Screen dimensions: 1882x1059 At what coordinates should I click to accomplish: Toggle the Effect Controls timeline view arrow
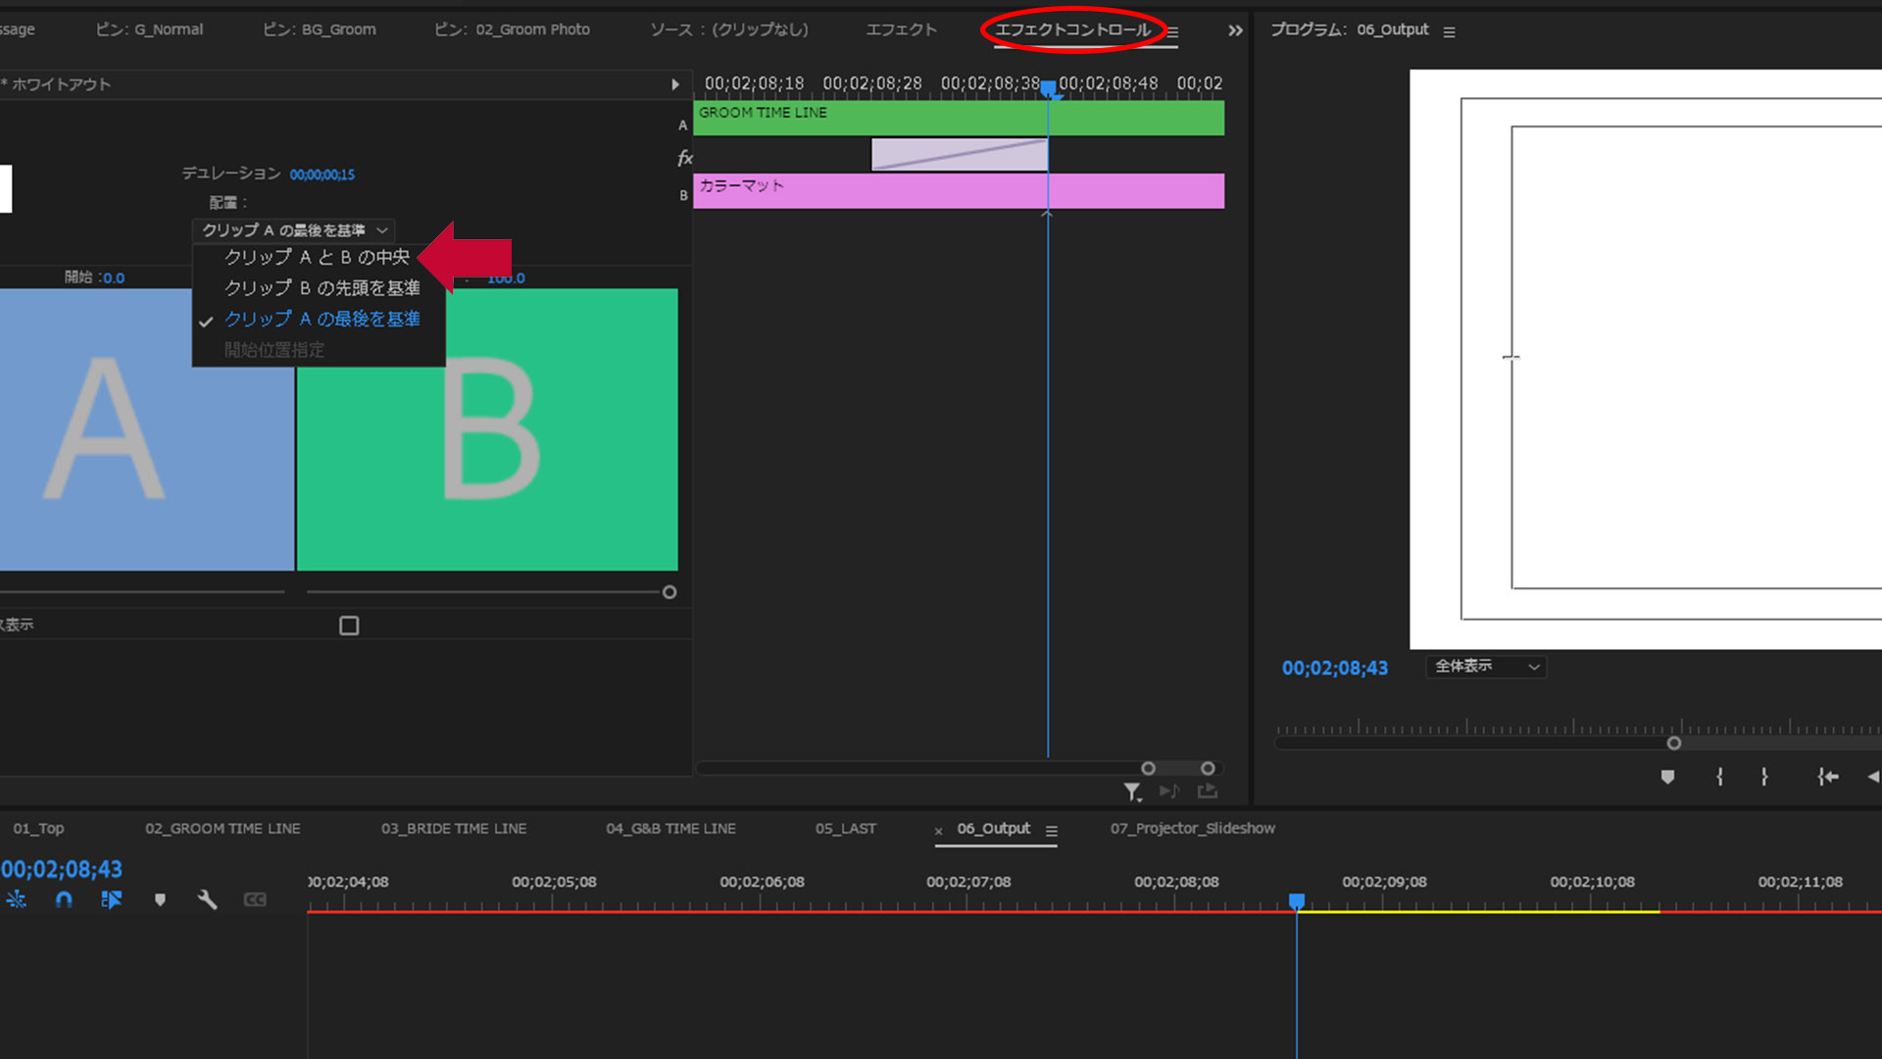coord(674,84)
